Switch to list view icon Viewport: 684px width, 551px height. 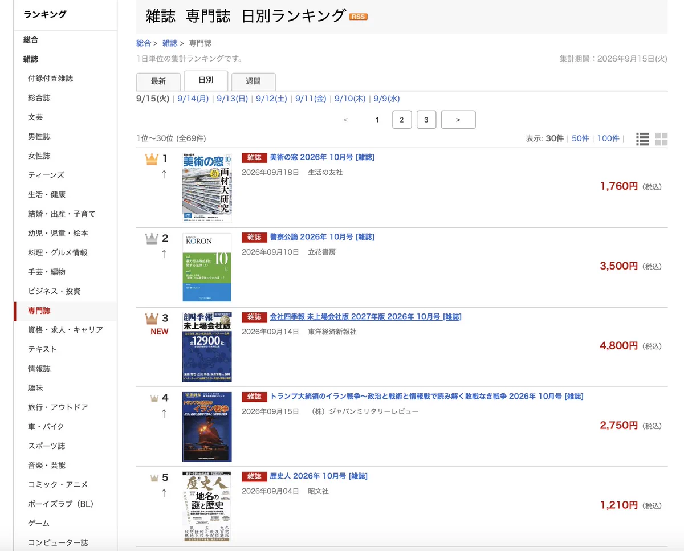tap(643, 139)
